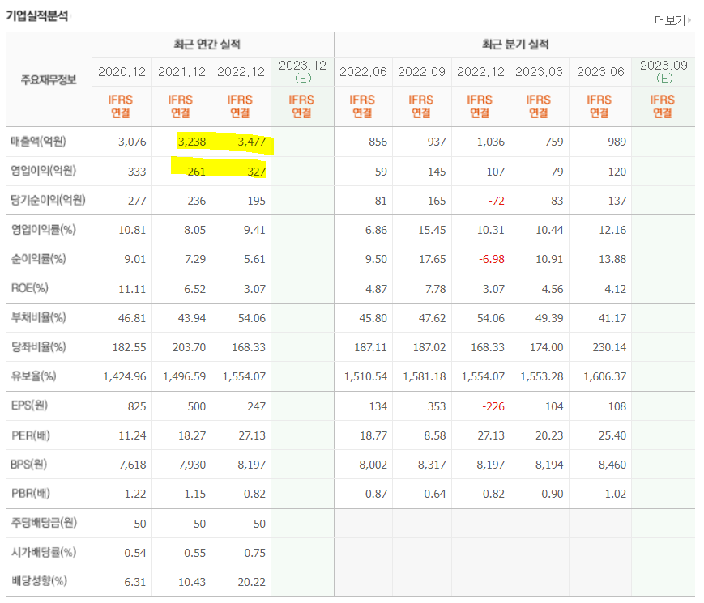
Task: Select the PBR(배) row label
Action: pyautogui.click(x=31, y=493)
